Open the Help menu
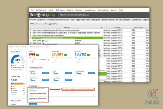The height and width of the screenshot is (109, 163). (121, 10)
